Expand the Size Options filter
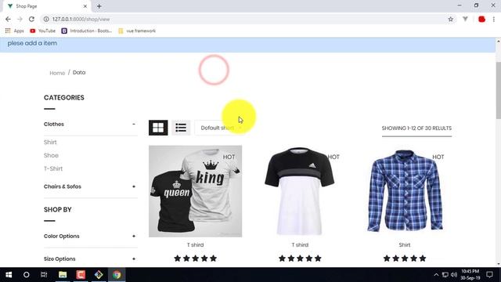The height and width of the screenshot is (282, 501). tap(134, 259)
